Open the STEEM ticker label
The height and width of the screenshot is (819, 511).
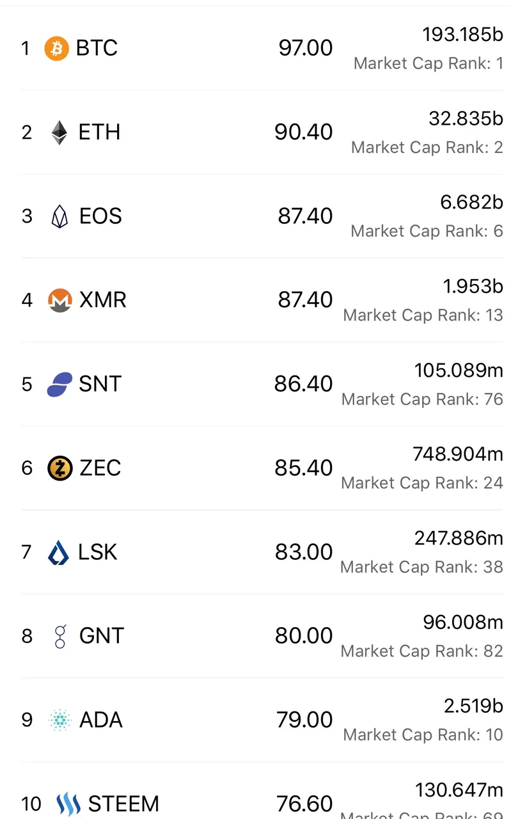pyautogui.click(x=123, y=804)
